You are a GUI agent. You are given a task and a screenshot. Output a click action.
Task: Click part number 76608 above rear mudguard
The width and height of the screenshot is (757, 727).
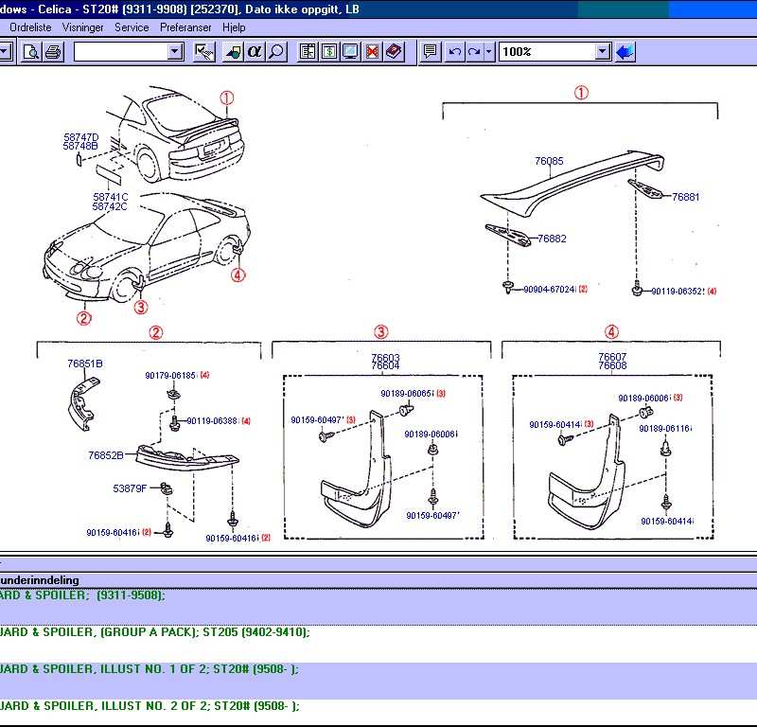tap(612, 365)
